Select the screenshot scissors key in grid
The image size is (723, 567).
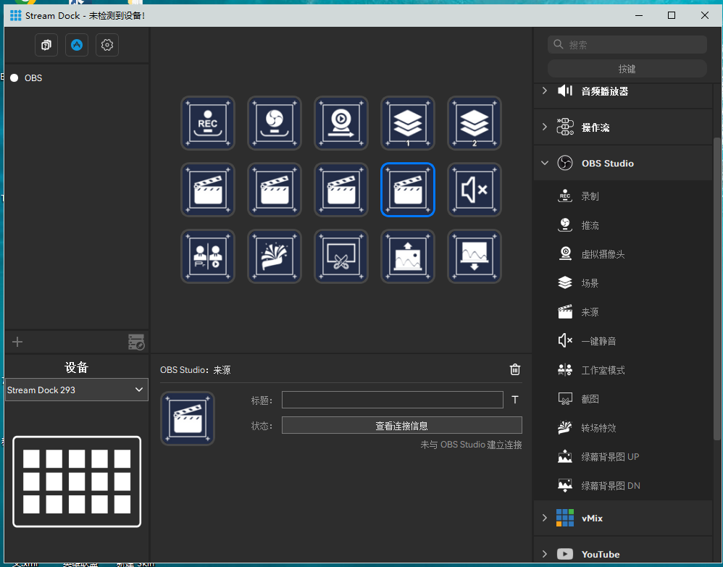pyautogui.click(x=340, y=256)
